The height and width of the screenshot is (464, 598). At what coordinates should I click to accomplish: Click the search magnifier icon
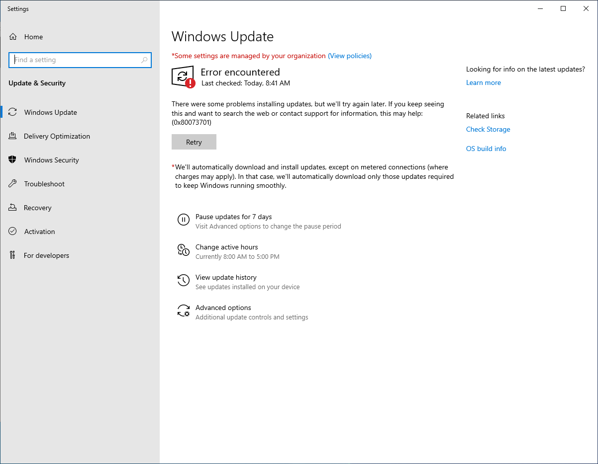click(x=144, y=60)
